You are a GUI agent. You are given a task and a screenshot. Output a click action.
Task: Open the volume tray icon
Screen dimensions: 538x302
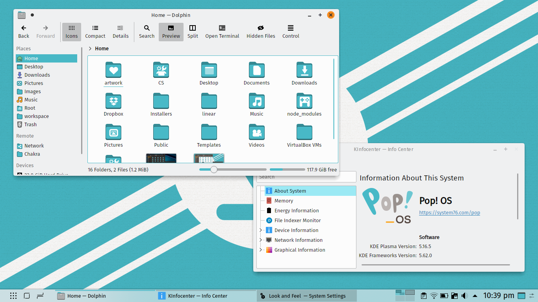tap(465, 296)
